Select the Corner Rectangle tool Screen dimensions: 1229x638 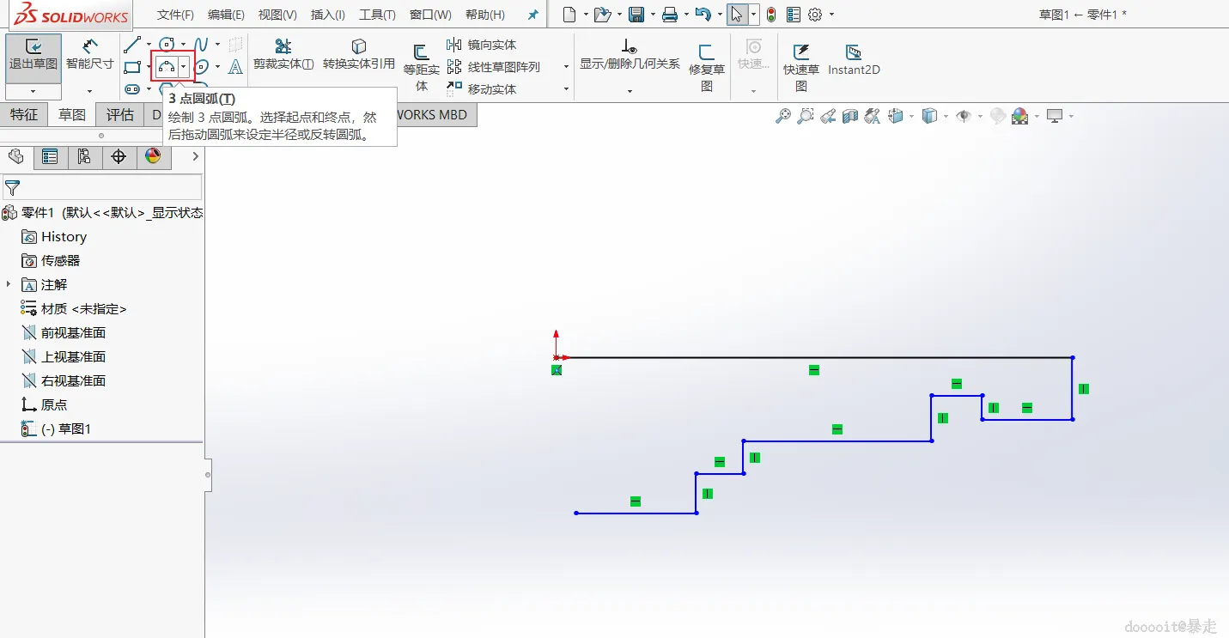pyautogui.click(x=131, y=66)
